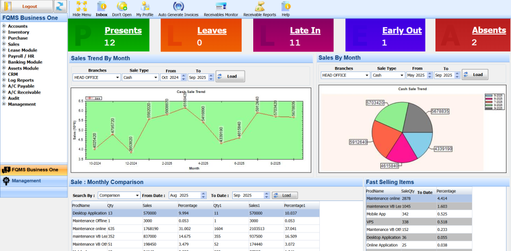Open the Late In attendance link
Viewport: 511px width, 251px height.
pos(305,30)
